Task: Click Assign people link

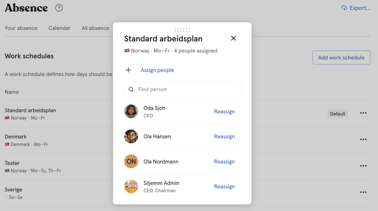Action: pos(157,70)
